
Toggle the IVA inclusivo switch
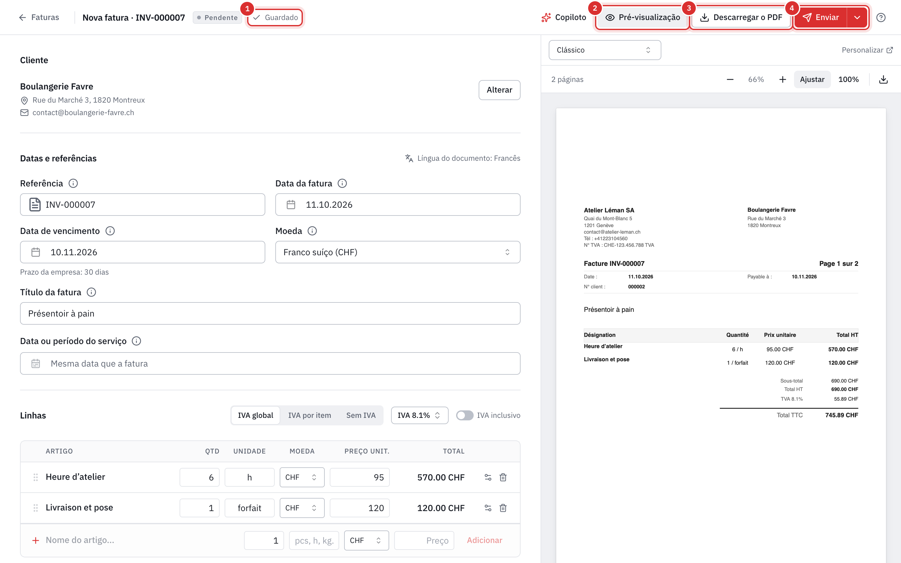point(464,415)
